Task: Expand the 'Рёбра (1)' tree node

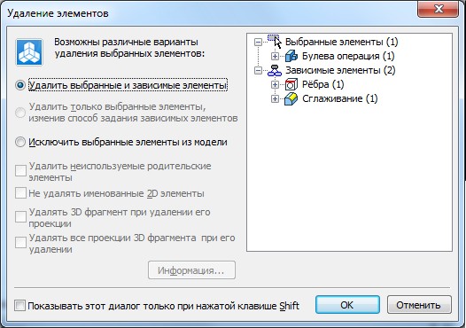Action: (x=275, y=85)
